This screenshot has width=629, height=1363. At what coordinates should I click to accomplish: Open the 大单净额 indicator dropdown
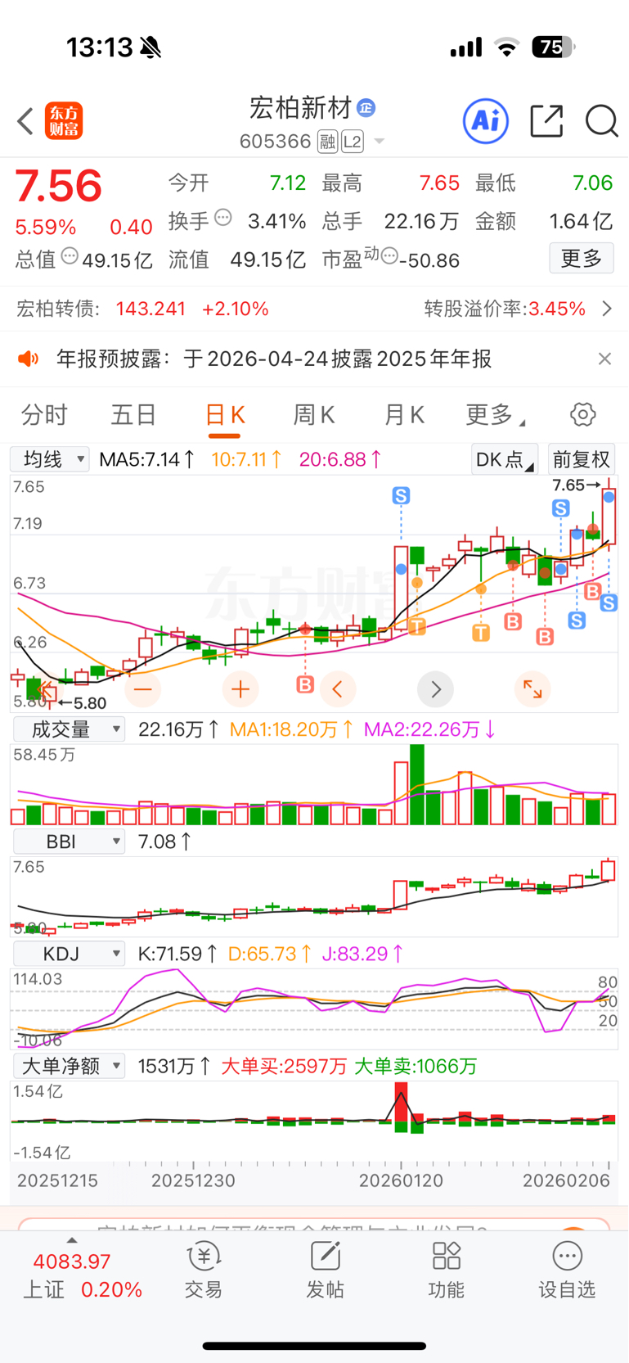[x=69, y=1065]
